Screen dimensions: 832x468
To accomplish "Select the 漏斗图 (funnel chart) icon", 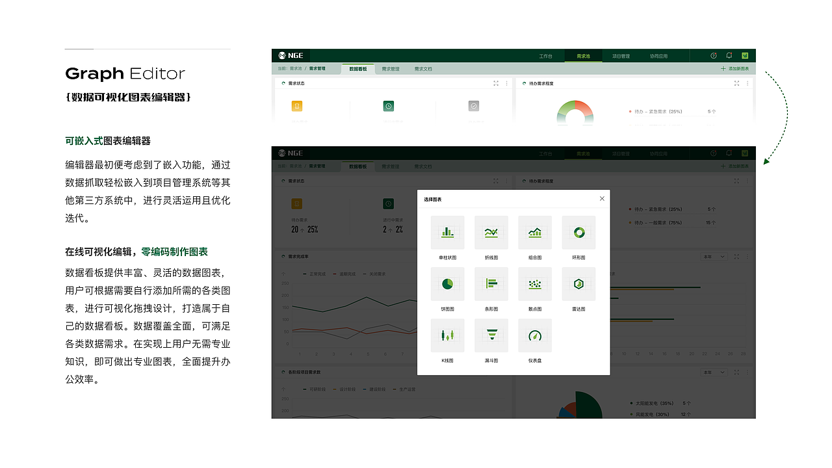I will (x=491, y=335).
